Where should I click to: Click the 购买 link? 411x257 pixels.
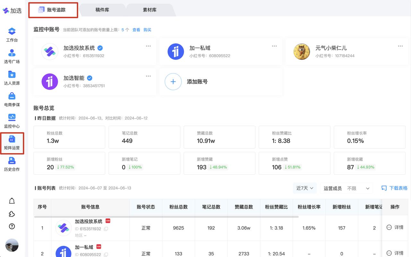point(147,30)
